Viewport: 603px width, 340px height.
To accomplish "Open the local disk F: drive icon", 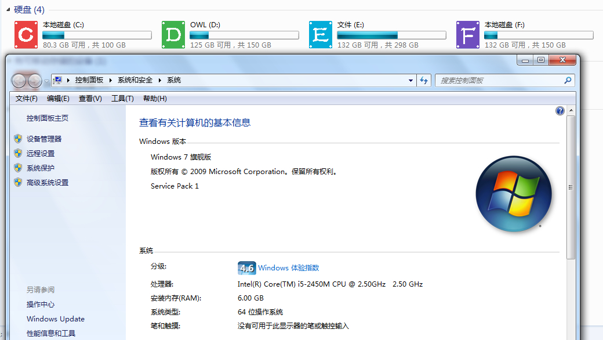I will 468,35.
